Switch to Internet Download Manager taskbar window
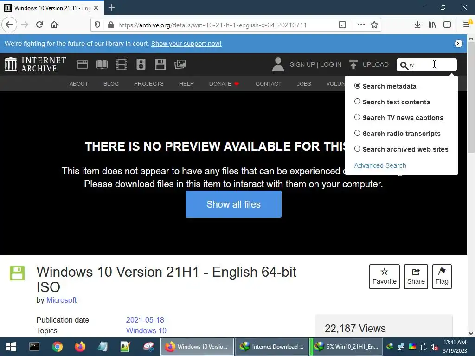The width and height of the screenshot is (475, 356). (x=271, y=347)
